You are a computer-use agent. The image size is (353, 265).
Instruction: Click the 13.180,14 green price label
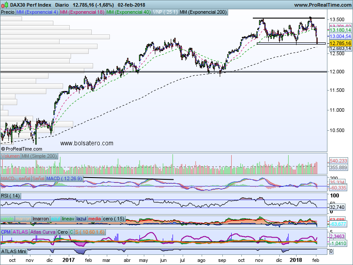(x=340, y=30)
